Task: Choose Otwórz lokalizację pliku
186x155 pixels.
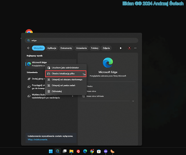Action: pyautogui.click(x=66, y=74)
